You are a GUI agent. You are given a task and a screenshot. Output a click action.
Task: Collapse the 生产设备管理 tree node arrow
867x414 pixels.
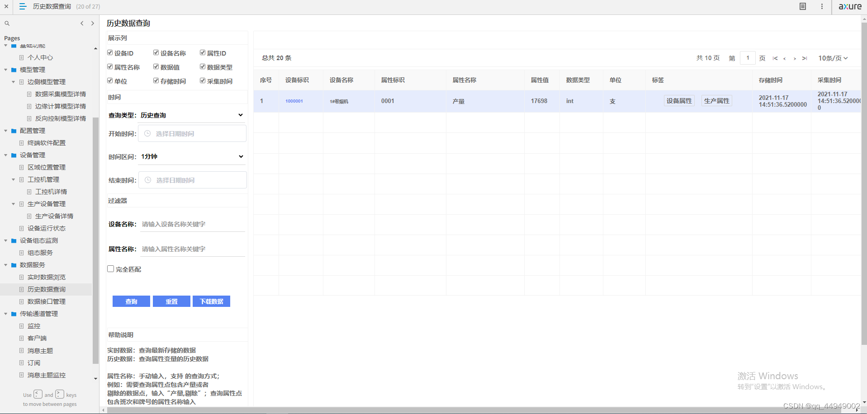[x=14, y=204]
